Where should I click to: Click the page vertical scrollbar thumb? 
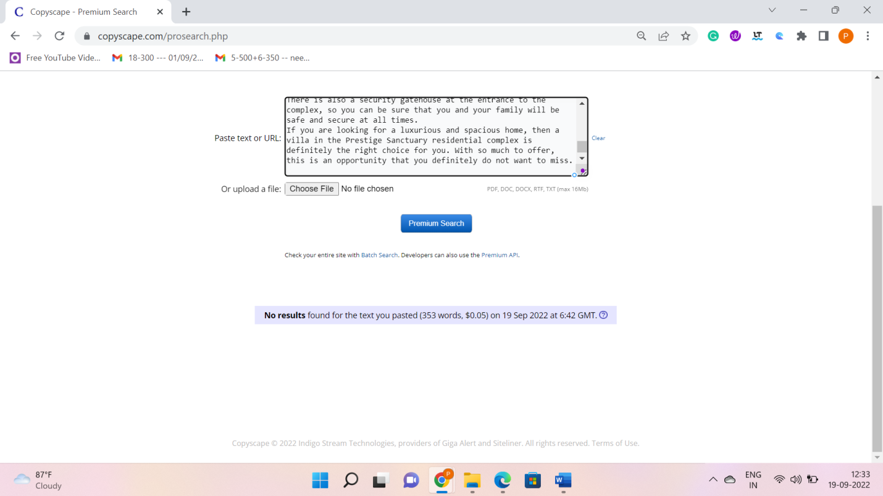coord(877,329)
